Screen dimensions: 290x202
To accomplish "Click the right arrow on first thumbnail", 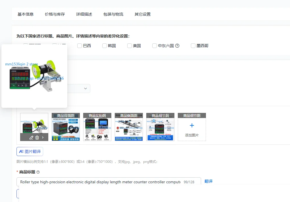I will (x=43, y=138).
